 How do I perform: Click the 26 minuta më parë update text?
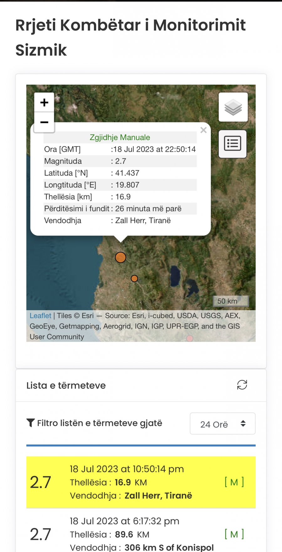click(x=148, y=209)
